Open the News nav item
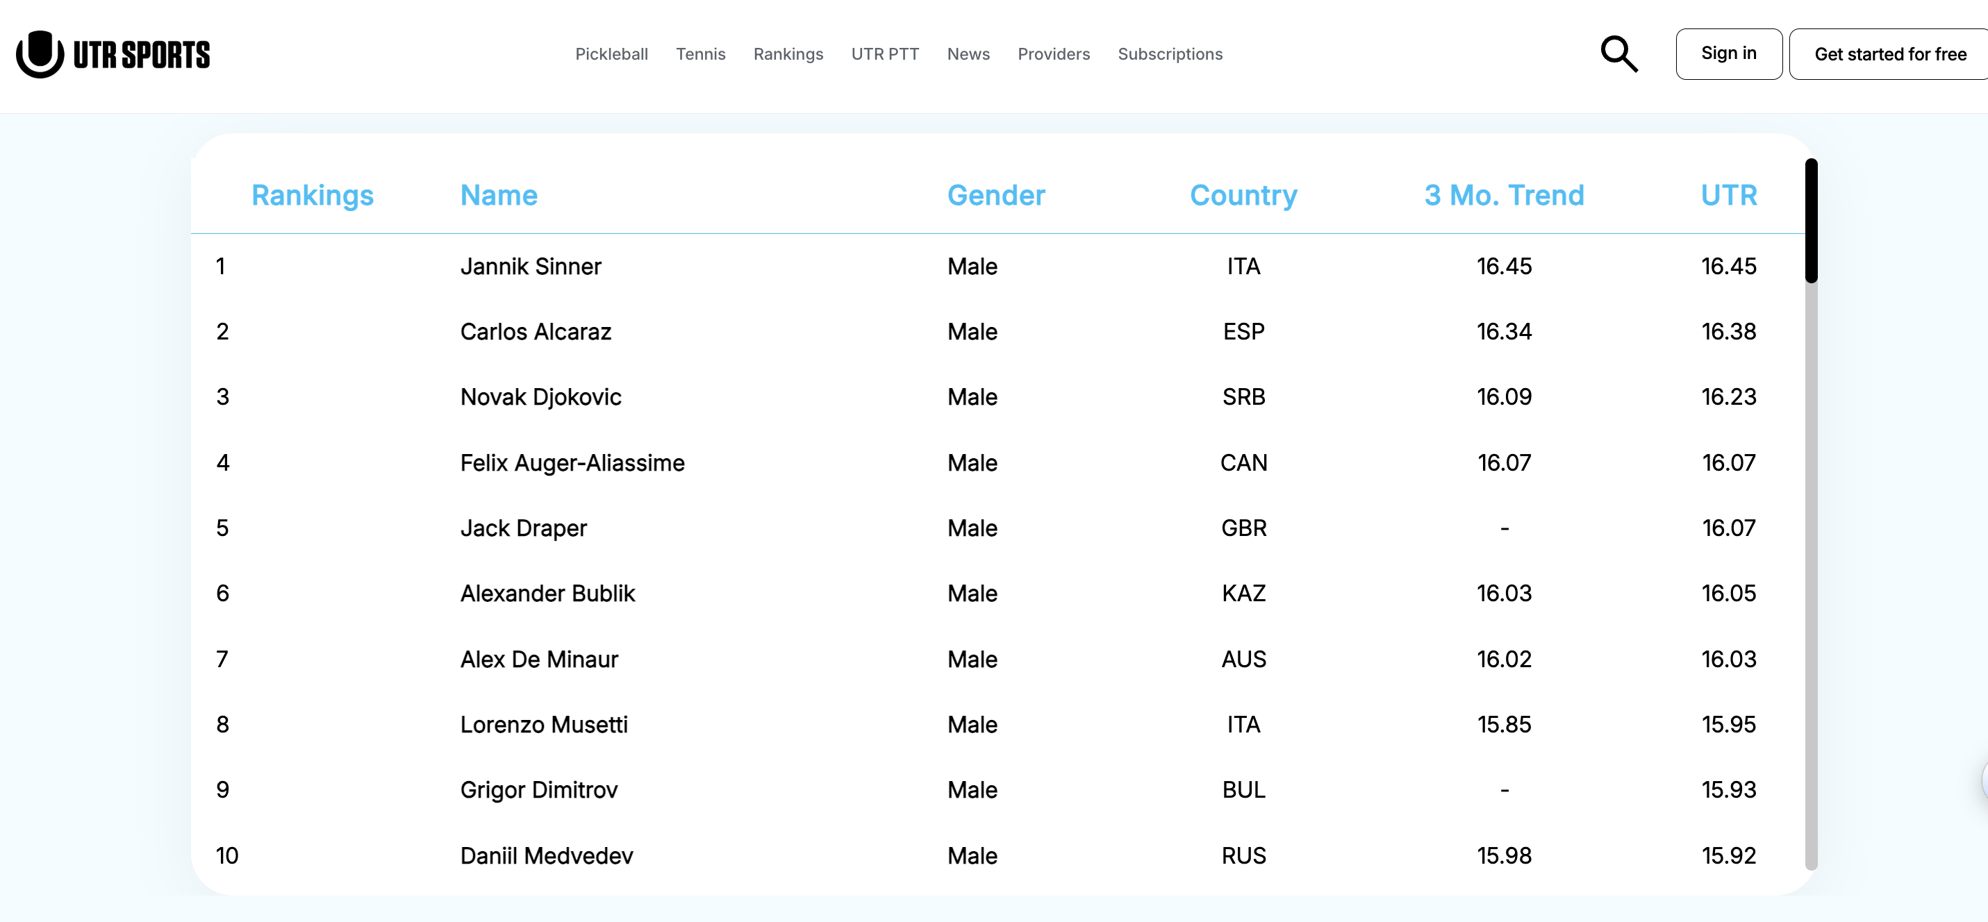The width and height of the screenshot is (1988, 922). (x=968, y=54)
